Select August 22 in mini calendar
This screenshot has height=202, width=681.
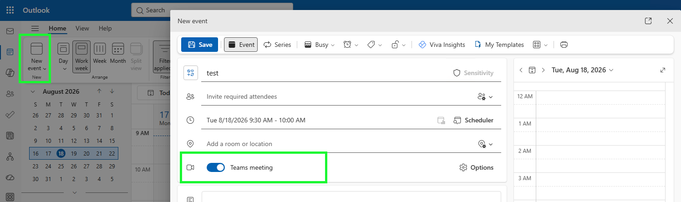(112, 154)
